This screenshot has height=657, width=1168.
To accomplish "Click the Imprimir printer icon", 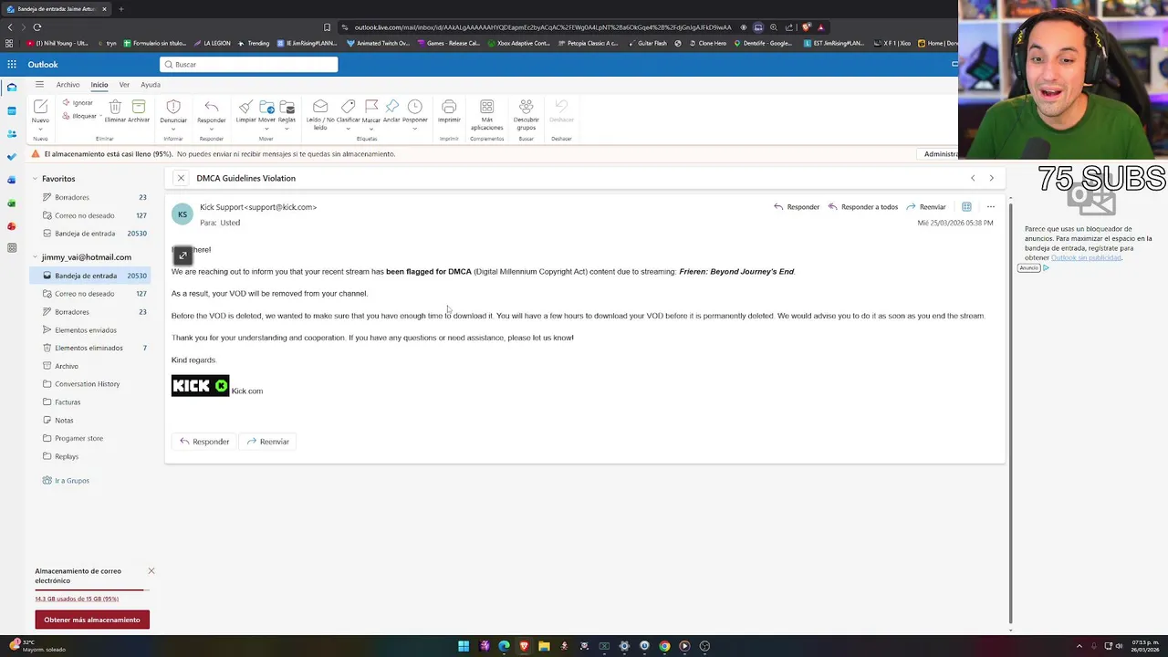I will click(449, 107).
